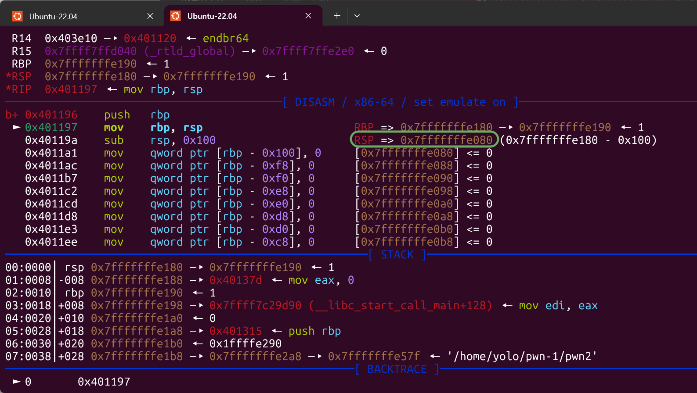Expand the new tab profile dropdown
This screenshot has height=393, width=697.
click(x=357, y=16)
